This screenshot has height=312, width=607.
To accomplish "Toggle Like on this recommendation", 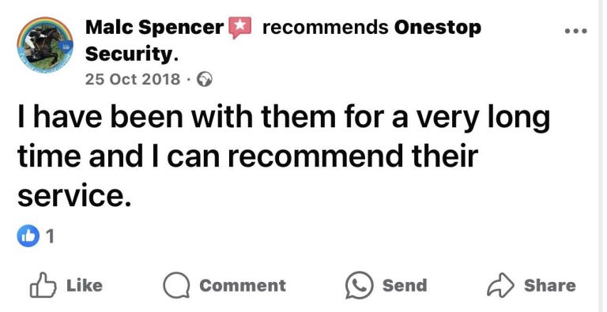I will 66,285.
